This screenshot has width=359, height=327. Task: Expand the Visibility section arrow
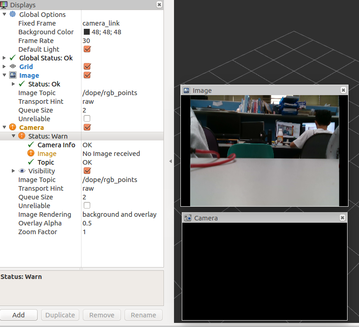click(13, 171)
